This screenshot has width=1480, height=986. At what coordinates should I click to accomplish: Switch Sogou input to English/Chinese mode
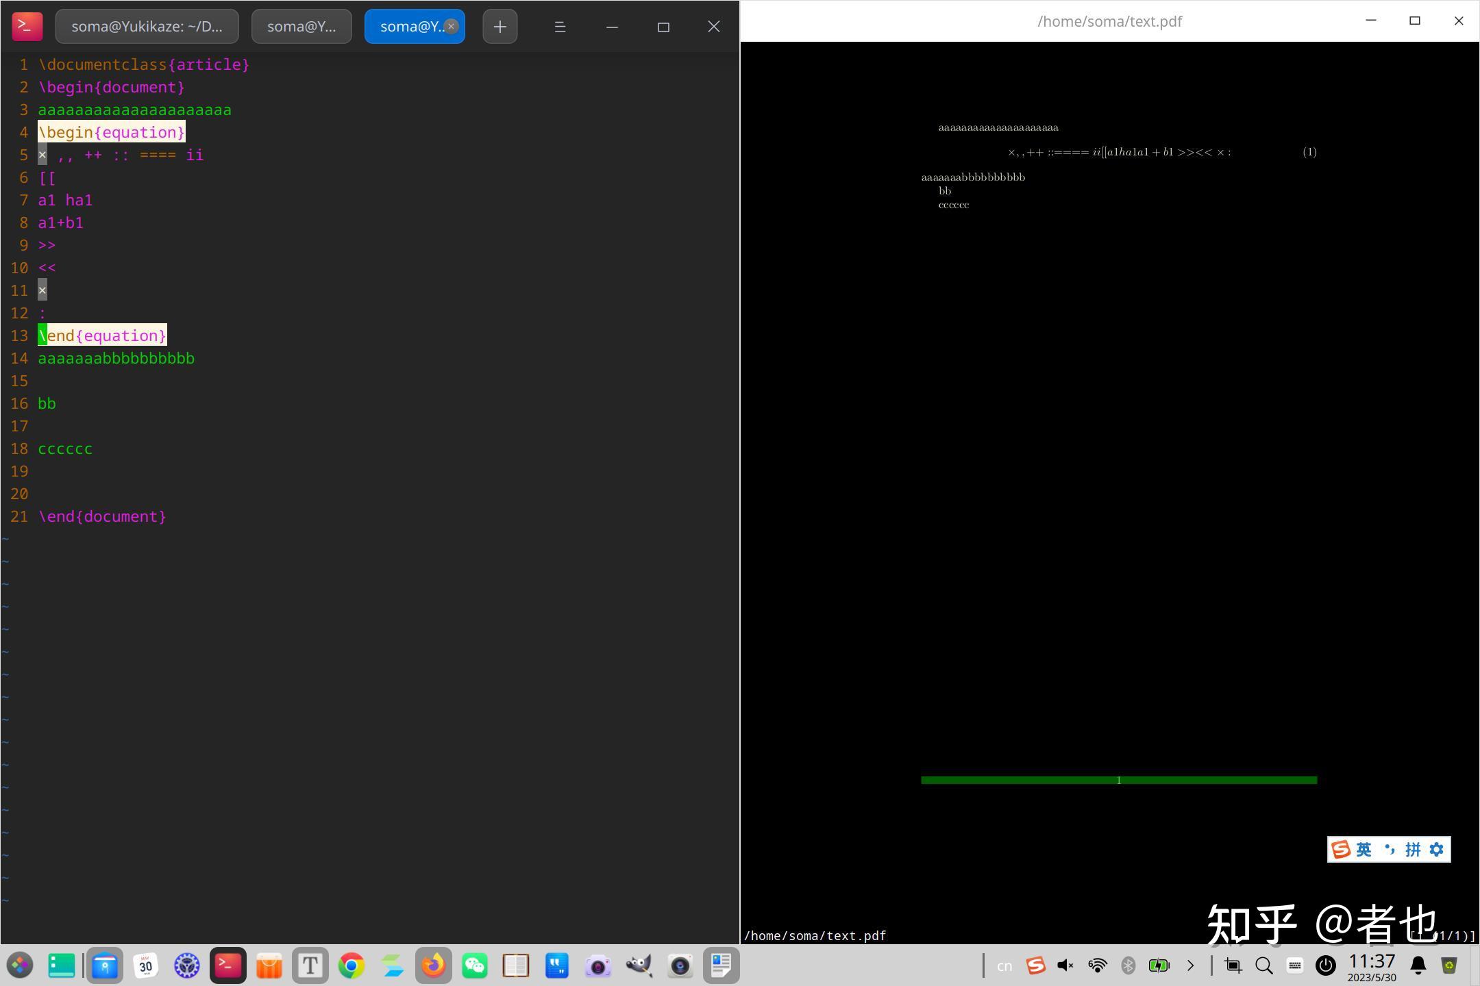click(1364, 850)
